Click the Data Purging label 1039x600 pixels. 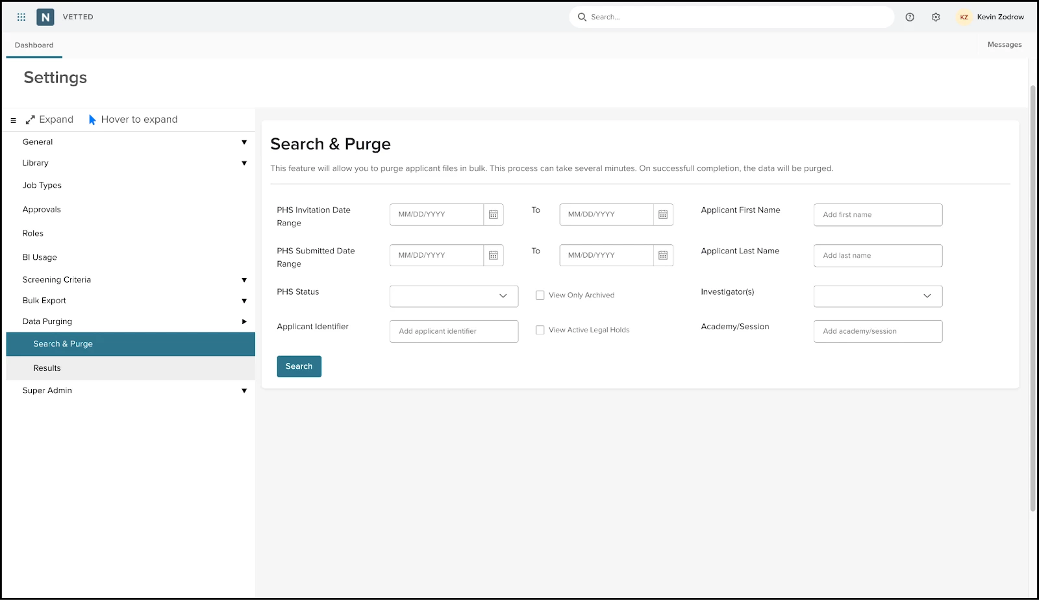click(x=47, y=321)
